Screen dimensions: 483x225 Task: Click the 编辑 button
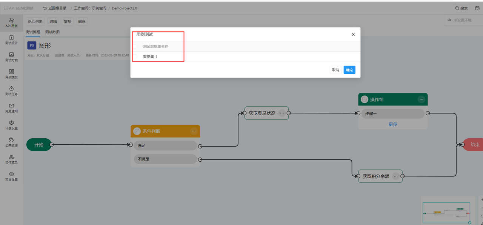click(53, 21)
